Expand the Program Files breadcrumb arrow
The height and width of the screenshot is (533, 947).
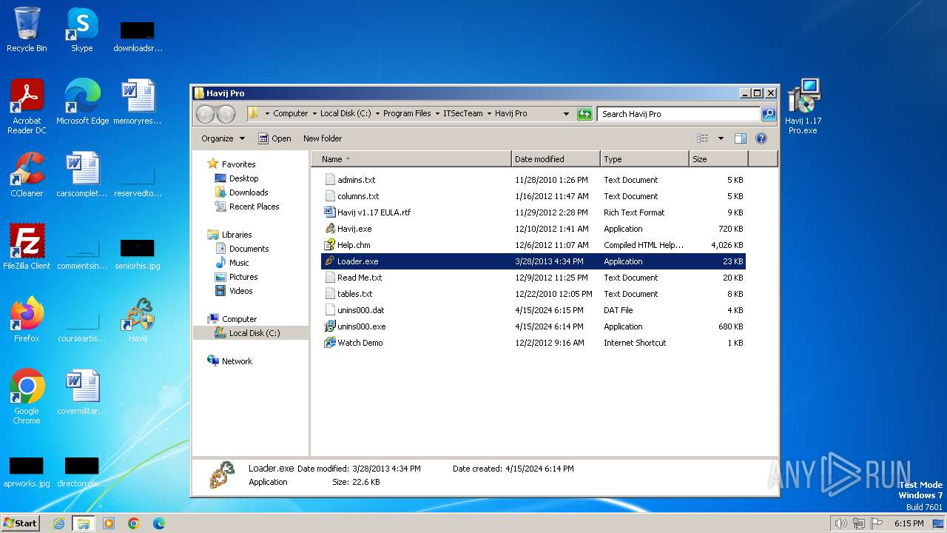[437, 114]
